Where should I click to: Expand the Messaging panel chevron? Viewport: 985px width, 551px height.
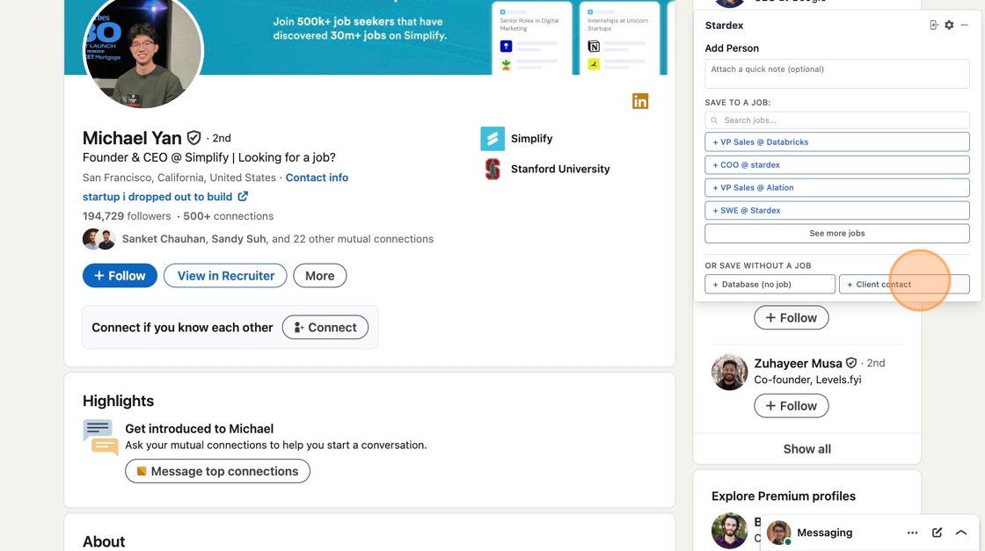point(961,533)
